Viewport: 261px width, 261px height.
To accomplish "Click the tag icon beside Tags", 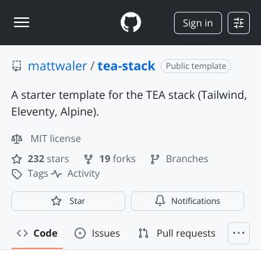I will point(17,174).
